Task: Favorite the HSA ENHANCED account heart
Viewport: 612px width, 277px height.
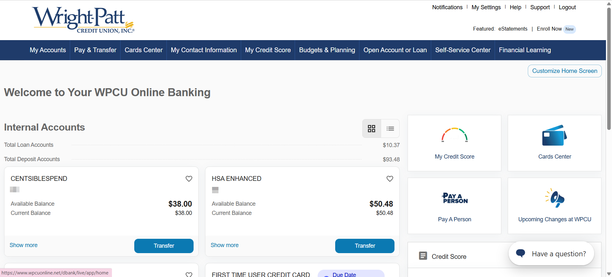Action: 390,179
